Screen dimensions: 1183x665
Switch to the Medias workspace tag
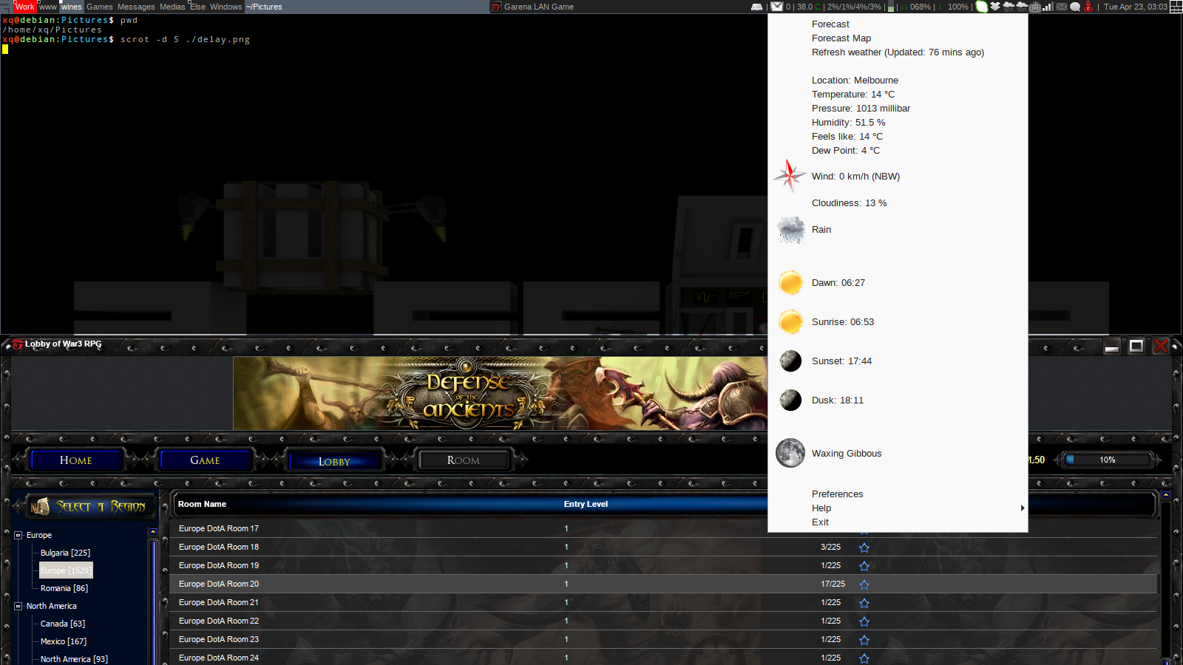172,7
